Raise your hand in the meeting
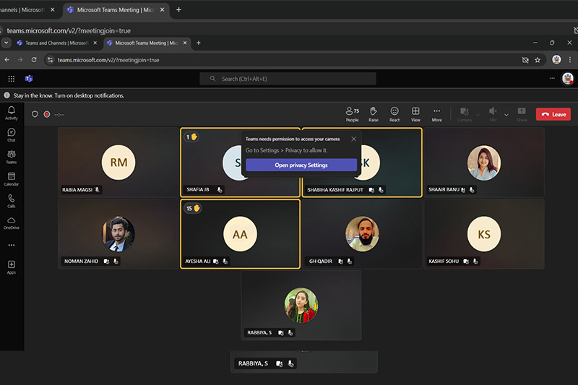Image resolution: width=578 pixels, height=385 pixels. (x=373, y=113)
